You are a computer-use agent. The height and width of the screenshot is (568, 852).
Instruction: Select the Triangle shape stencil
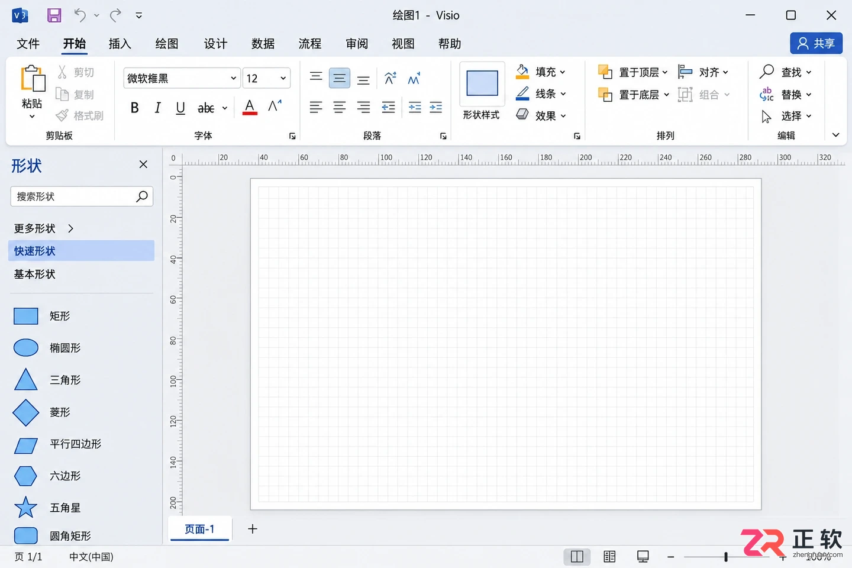(26, 379)
